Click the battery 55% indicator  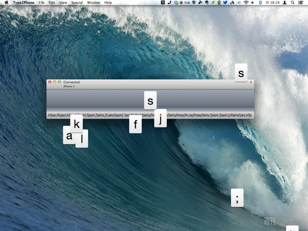click(x=185, y=2)
